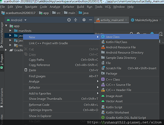Click the Image Asset android icon
This screenshot has width=164, height=125.
coord(103,96)
